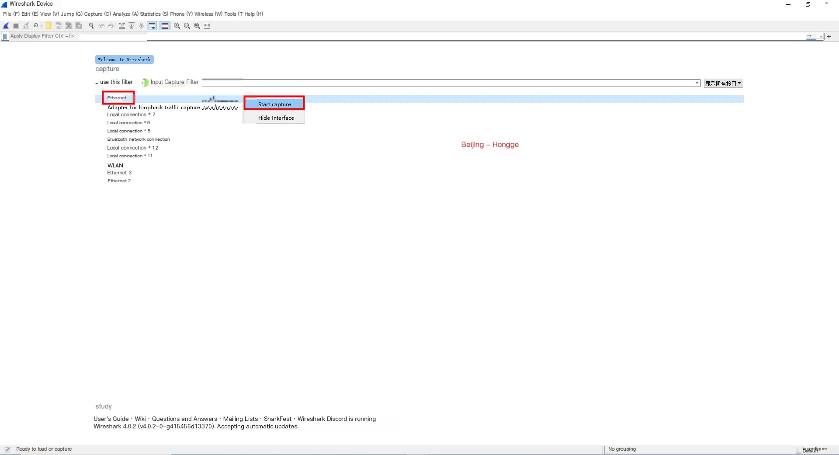Image resolution: width=839 pixels, height=455 pixels.
Task: Click the find packet magnifier icon
Action: tap(91, 26)
